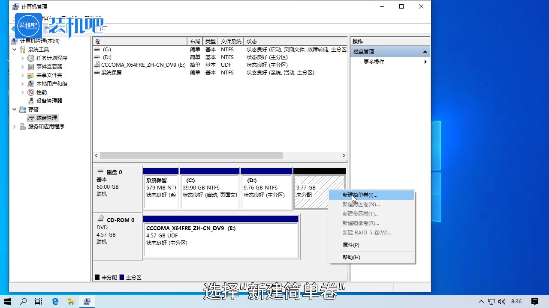
Task: Click the volume list horizontal scrollbar
Action: [191, 156]
